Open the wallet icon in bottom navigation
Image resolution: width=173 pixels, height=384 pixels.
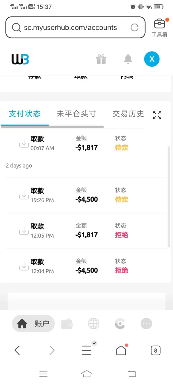[x=67, y=324]
